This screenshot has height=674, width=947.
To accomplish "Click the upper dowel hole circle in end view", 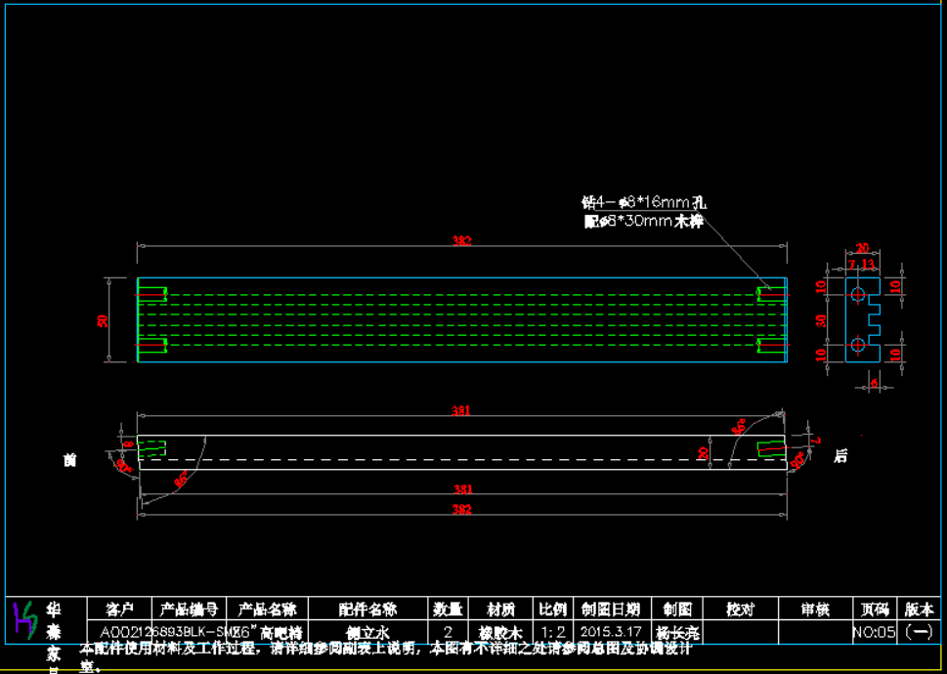I will coord(857,294).
